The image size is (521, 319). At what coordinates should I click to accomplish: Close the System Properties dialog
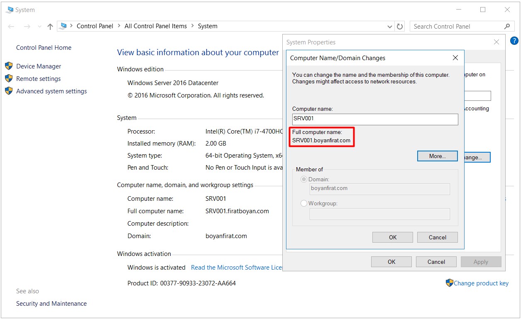(497, 42)
